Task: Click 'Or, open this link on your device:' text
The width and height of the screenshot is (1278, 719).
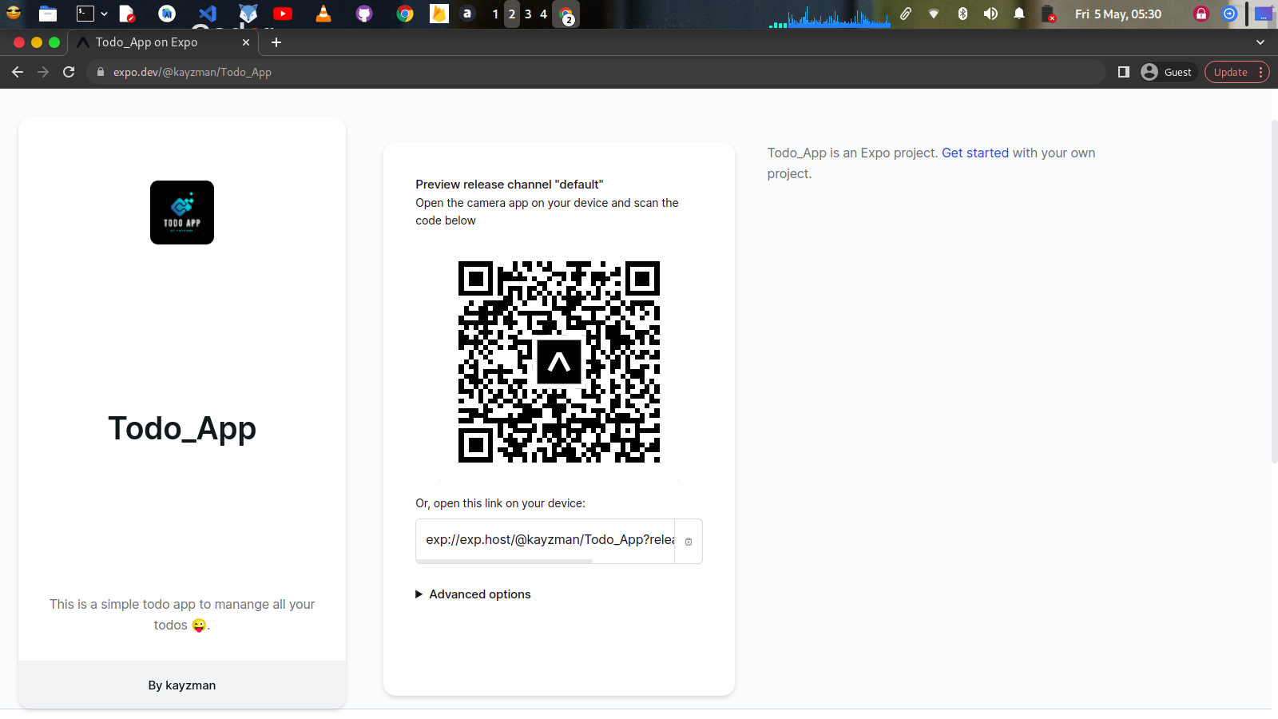Action: click(x=500, y=503)
